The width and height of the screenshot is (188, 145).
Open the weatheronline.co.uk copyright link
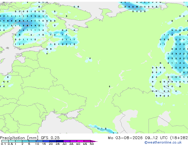pyautogui.click(x=163, y=142)
